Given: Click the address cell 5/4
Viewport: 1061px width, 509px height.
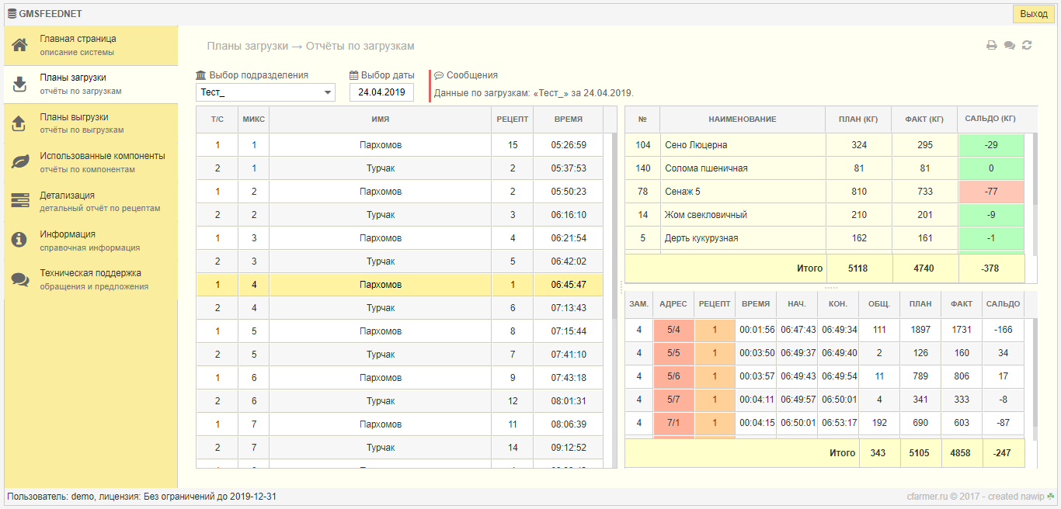Looking at the screenshot, I should (673, 330).
